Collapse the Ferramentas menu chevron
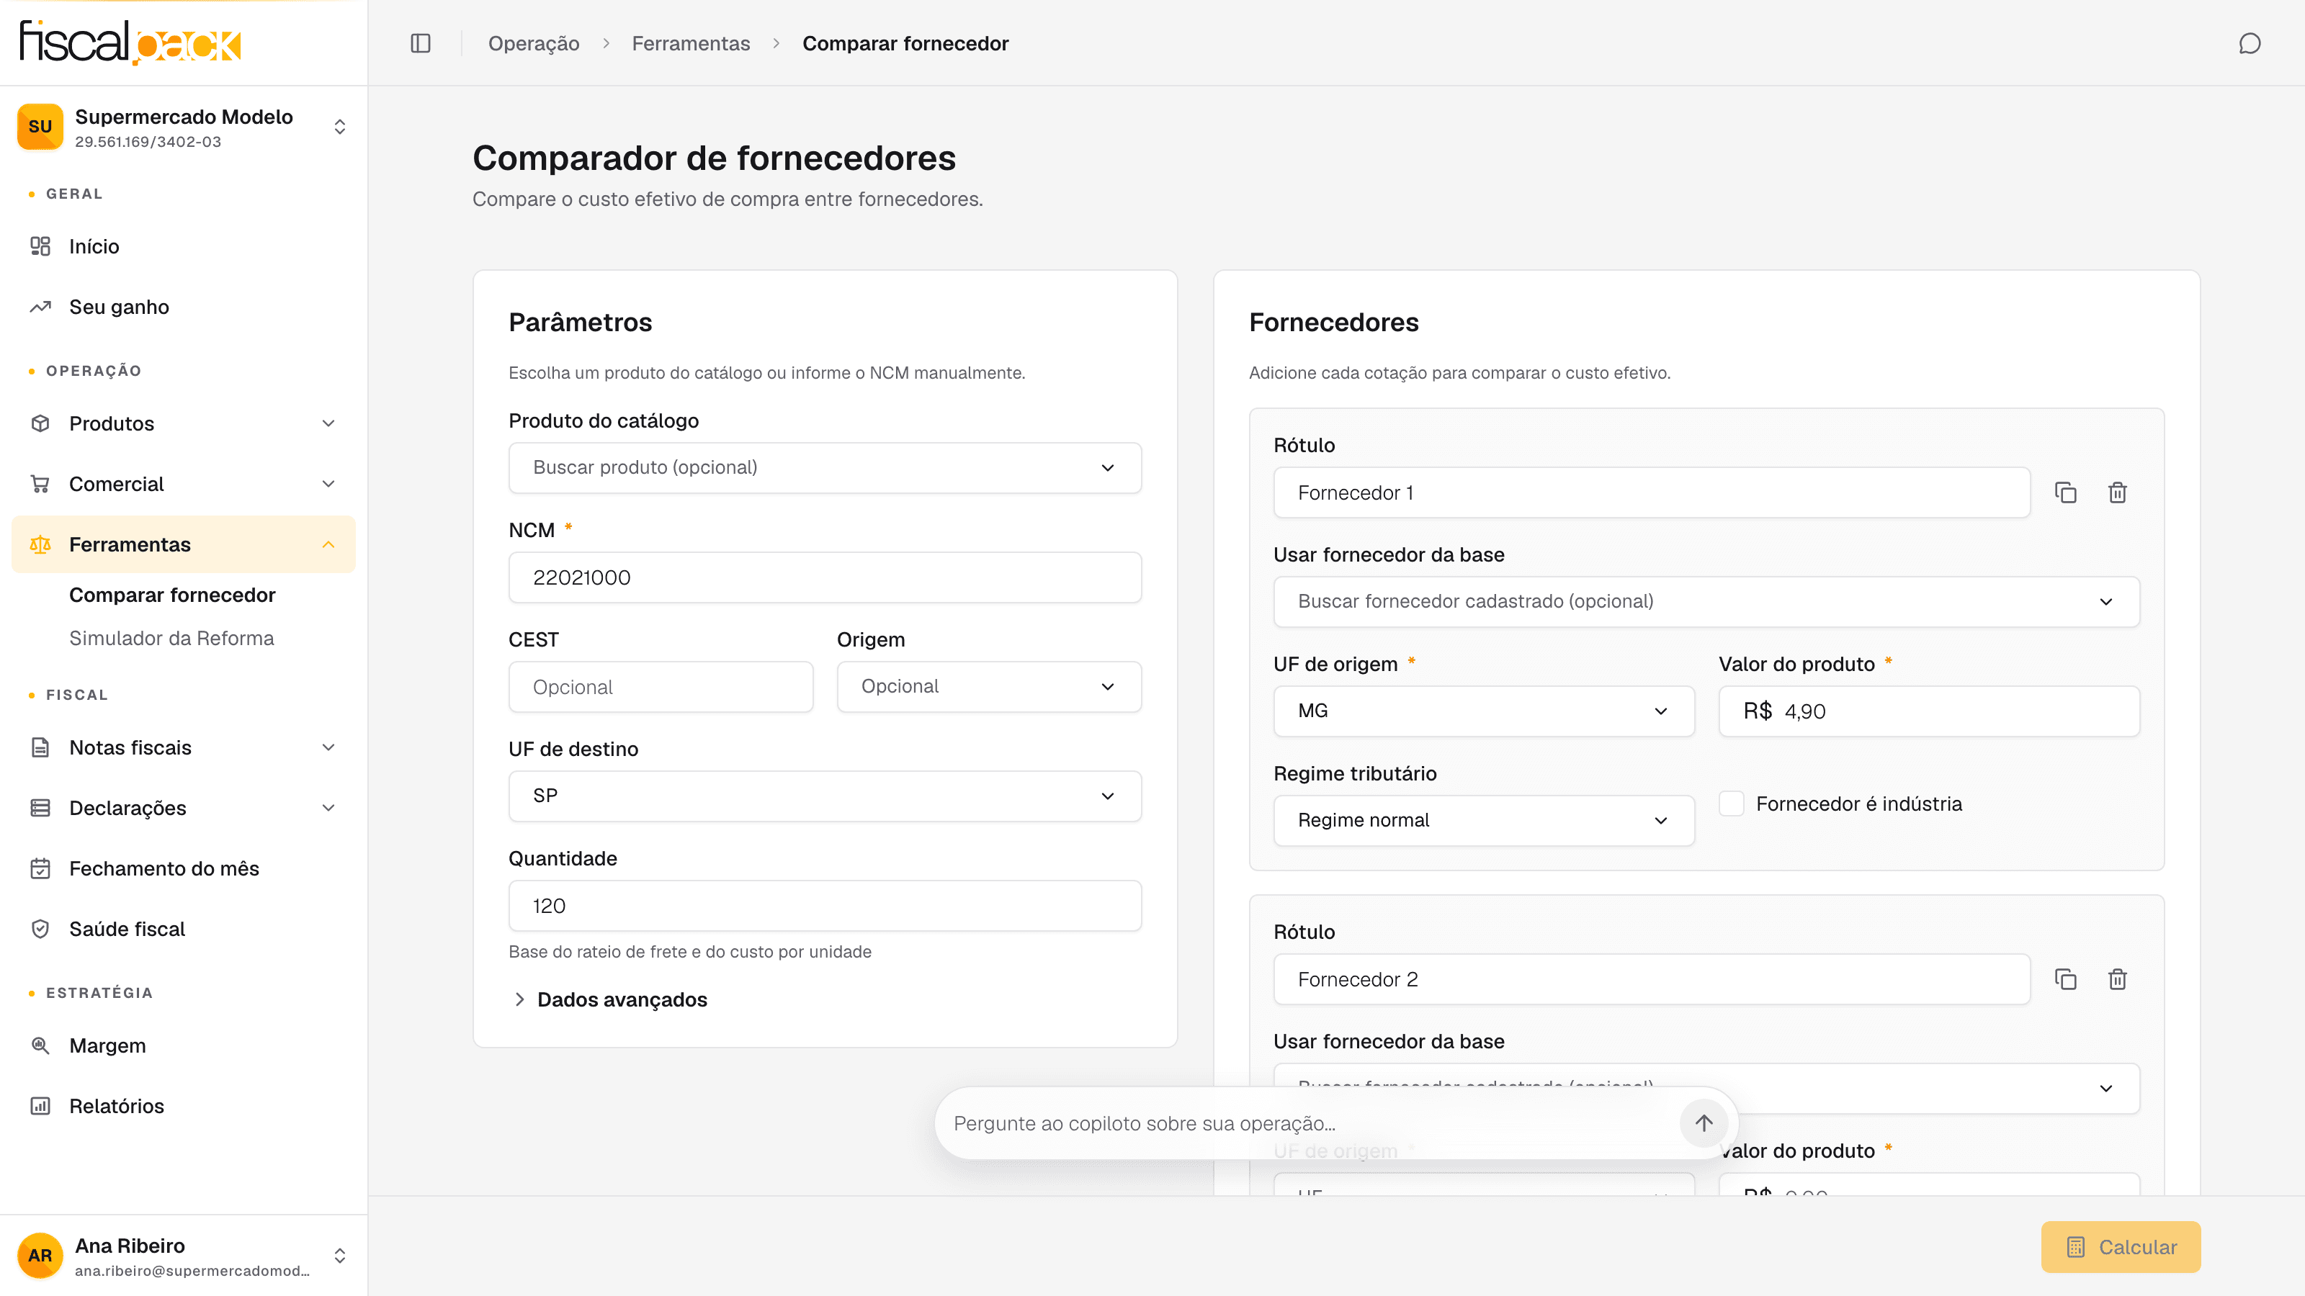This screenshot has height=1296, width=2305. click(328, 545)
